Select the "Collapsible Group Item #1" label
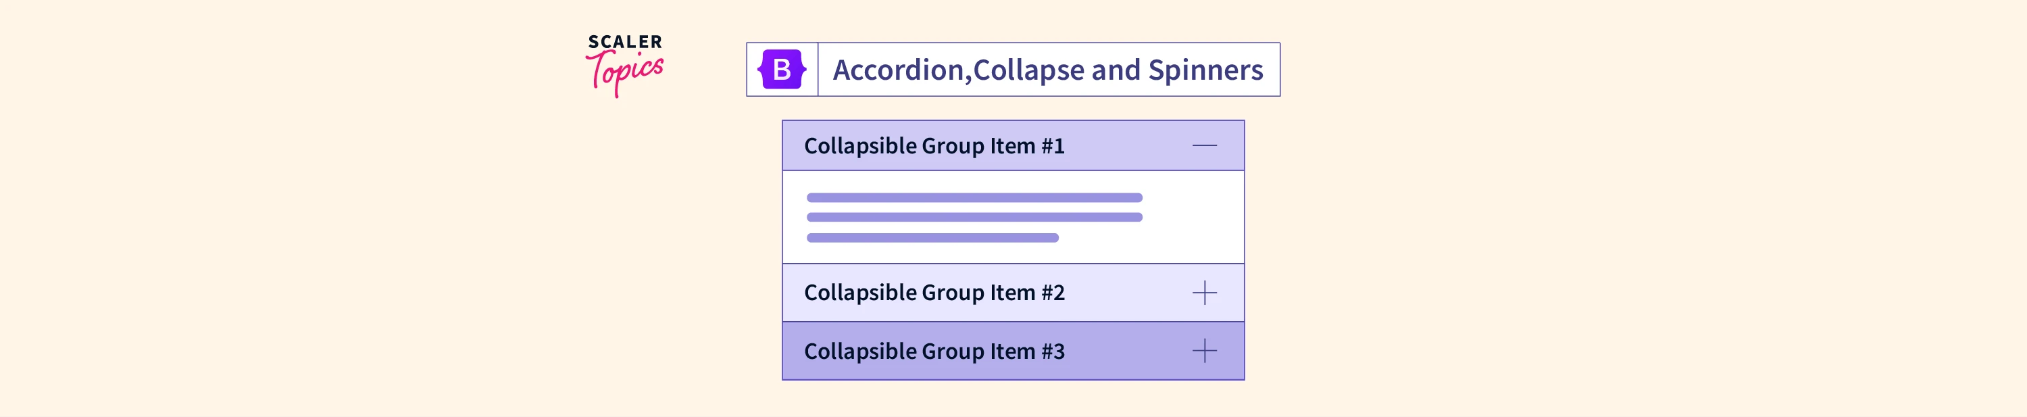The width and height of the screenshot is (2027, 417). click(934, 147)
